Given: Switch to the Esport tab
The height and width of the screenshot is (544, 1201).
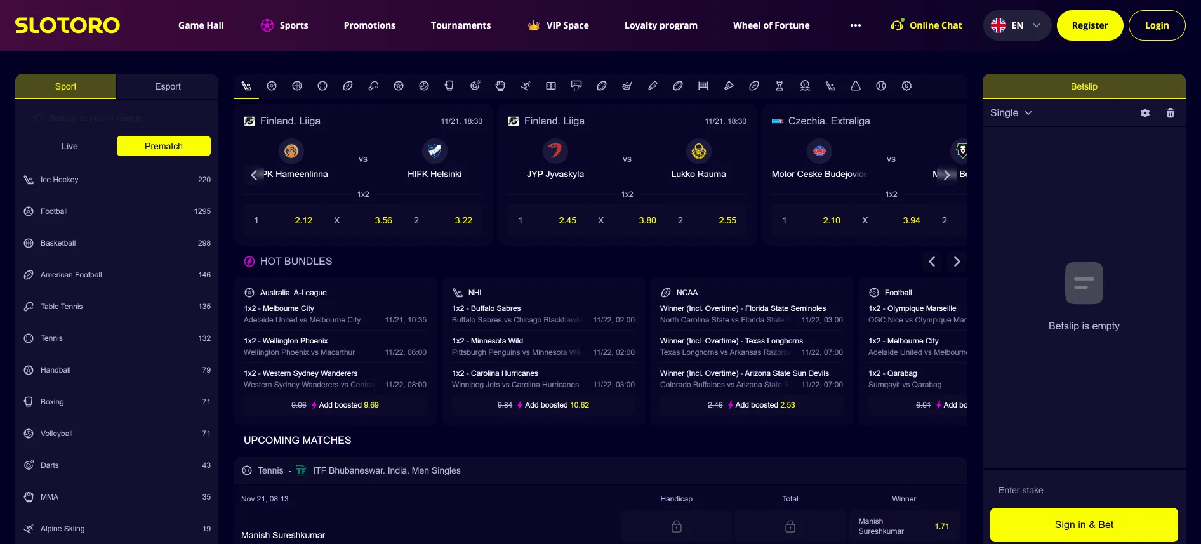Looking at the screenshot, I should [168, 86].
